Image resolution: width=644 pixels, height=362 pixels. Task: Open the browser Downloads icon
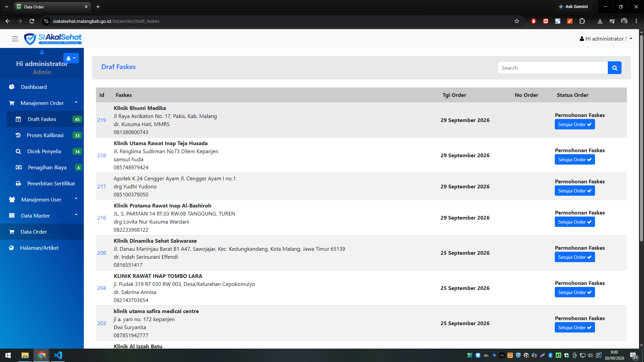point(600,21)
